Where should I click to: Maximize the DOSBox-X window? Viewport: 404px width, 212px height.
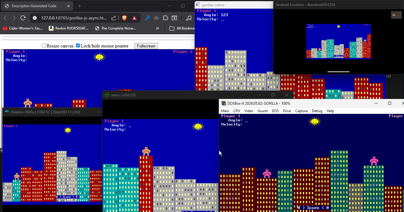(x=389, y=103)
